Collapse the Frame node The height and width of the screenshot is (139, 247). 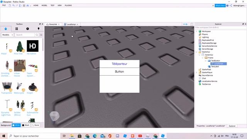pos(203,58)
